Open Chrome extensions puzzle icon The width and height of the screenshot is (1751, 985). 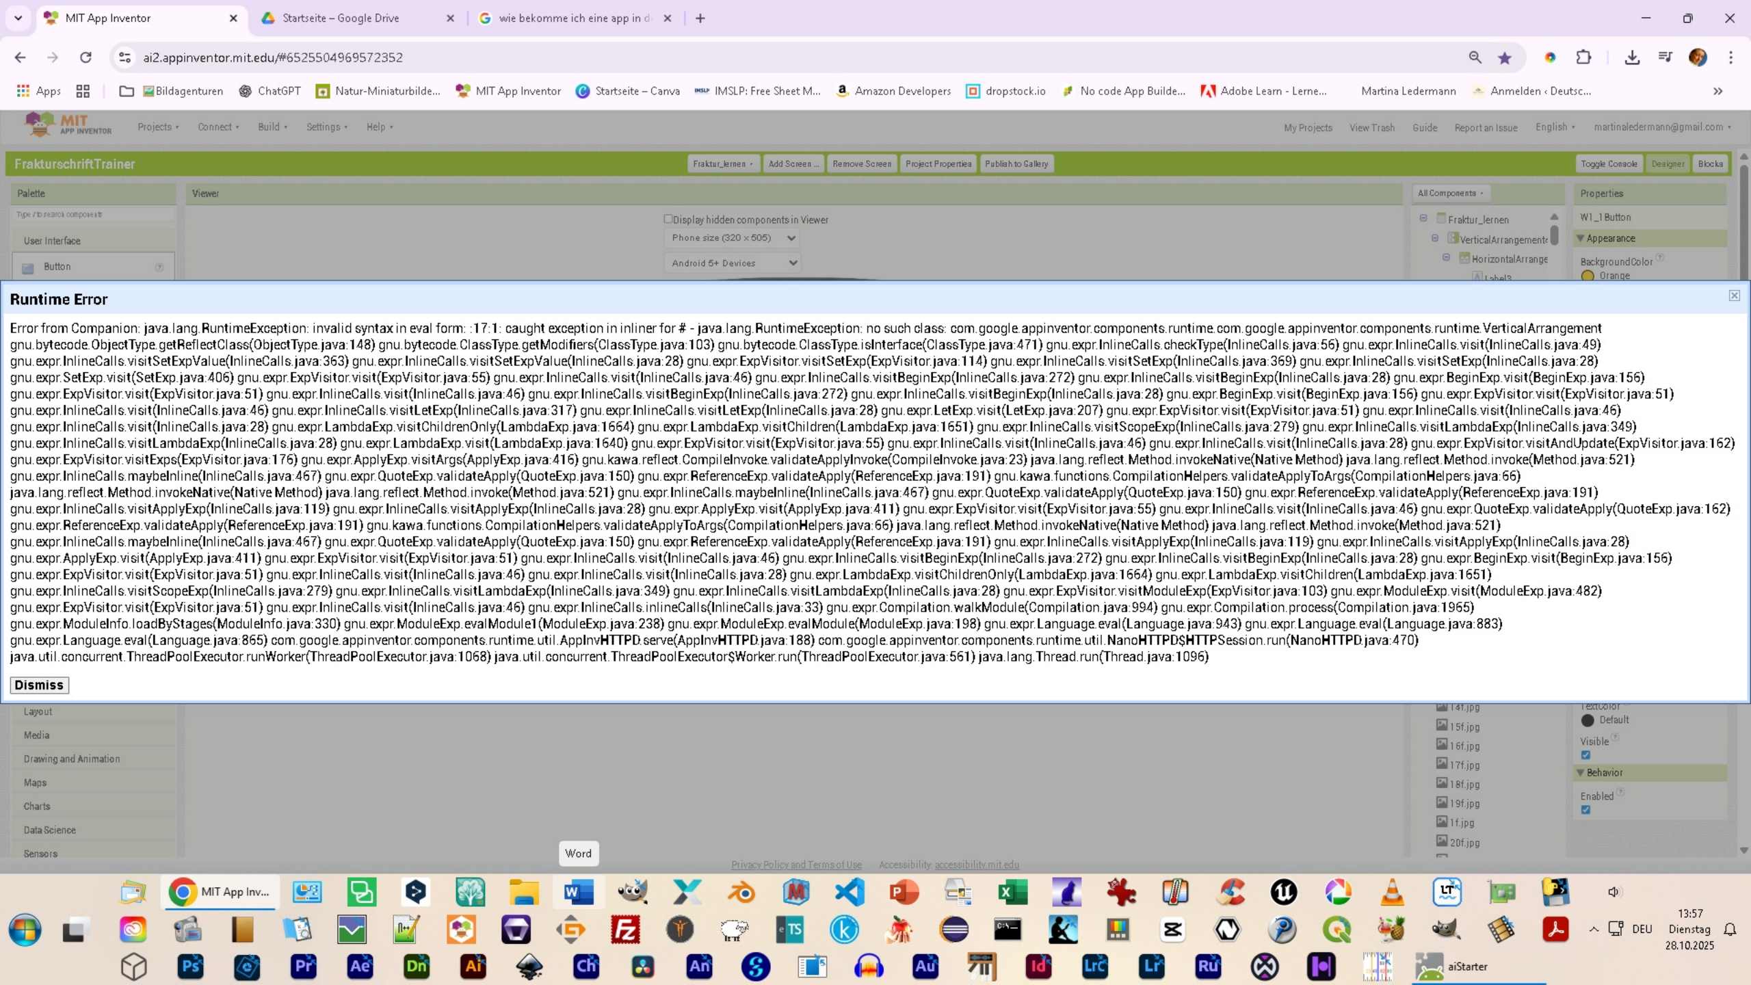(x=1583, y=57)
